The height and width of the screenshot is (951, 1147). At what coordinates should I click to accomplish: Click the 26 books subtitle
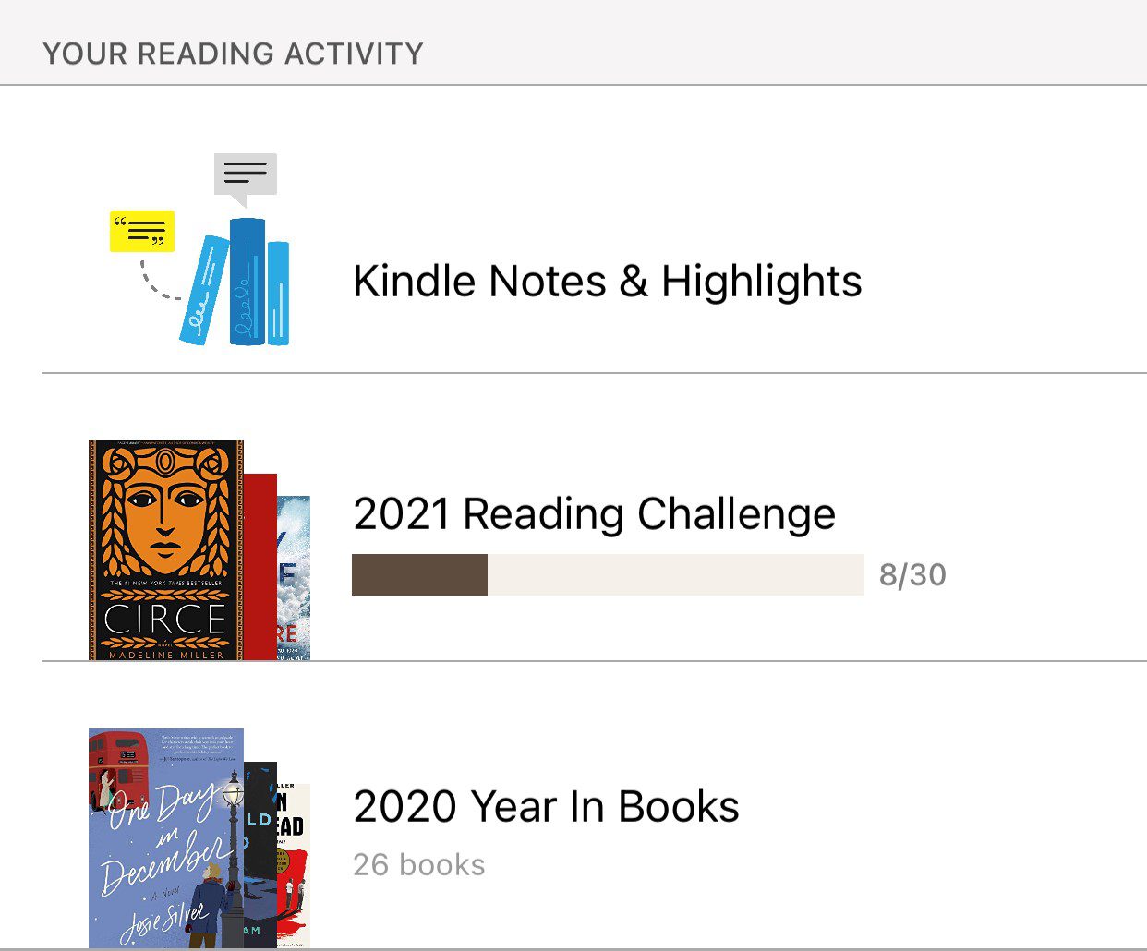click(x=419, y=864)
